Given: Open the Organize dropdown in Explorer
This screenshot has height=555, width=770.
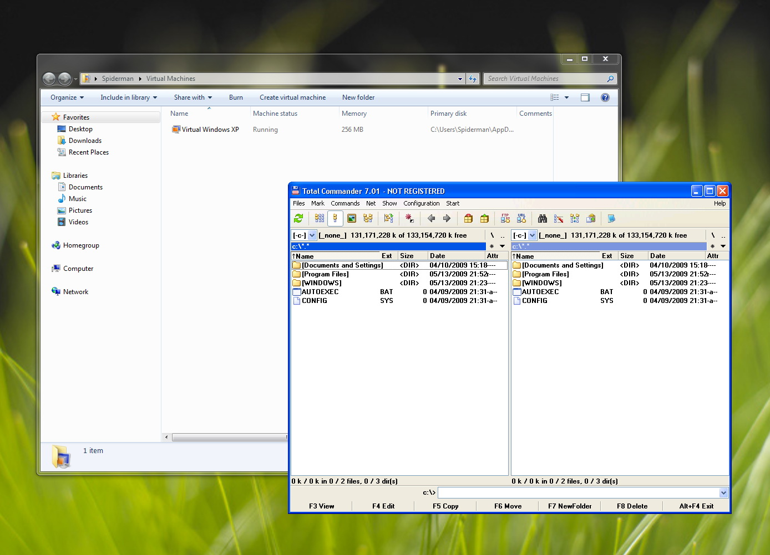Looking at the screenshot, I should coord(67,97).
